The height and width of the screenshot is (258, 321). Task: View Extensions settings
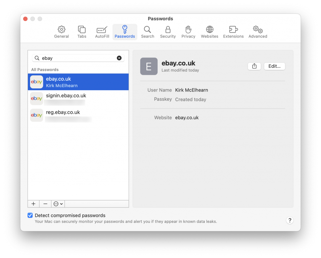click(233, 31)
